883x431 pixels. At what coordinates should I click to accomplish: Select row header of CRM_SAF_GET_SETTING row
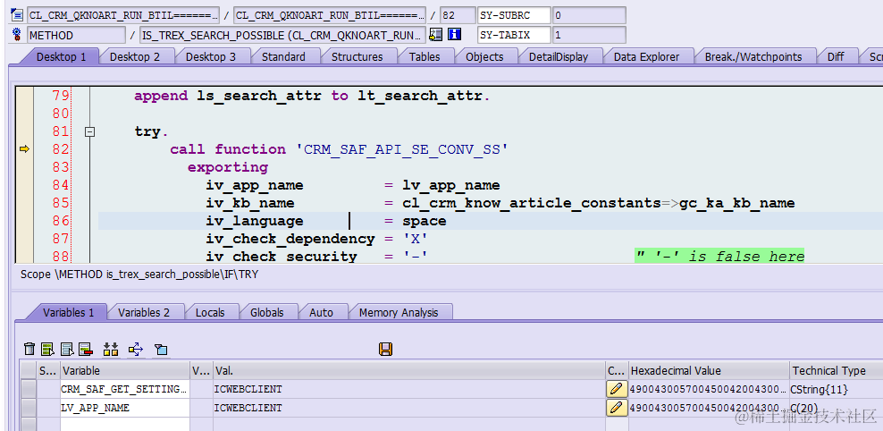pyautogui.click(x=29, y=389)
